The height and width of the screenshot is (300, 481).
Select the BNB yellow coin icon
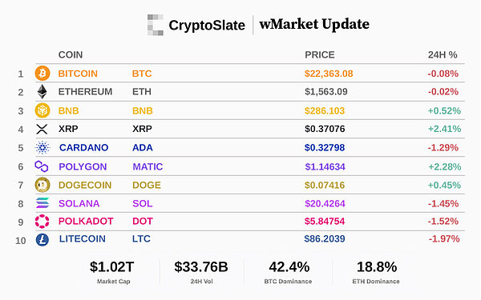click(x=42, y=110)
